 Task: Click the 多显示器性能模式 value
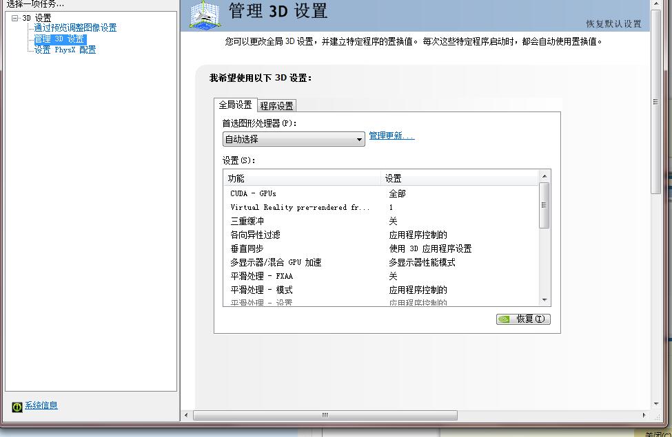[x=422, y=262]
